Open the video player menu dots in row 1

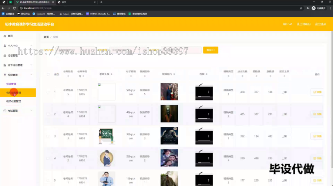pos(209,92)
